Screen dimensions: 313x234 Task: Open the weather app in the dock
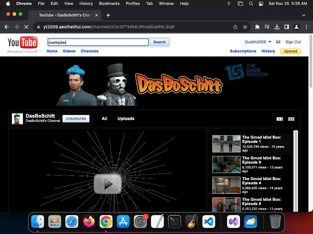[251, 222]
